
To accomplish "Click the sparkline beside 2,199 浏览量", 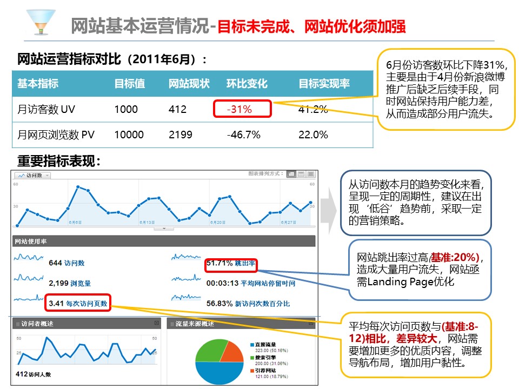I will tap(29, 278).
